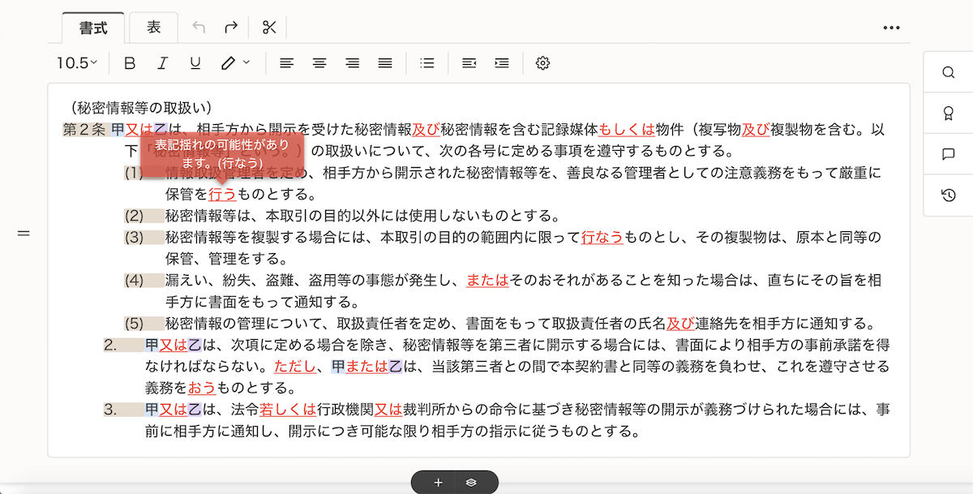Align text left
Image resolution: width=973 pixels, height=494 pixels.
click(x=286, y=62)
